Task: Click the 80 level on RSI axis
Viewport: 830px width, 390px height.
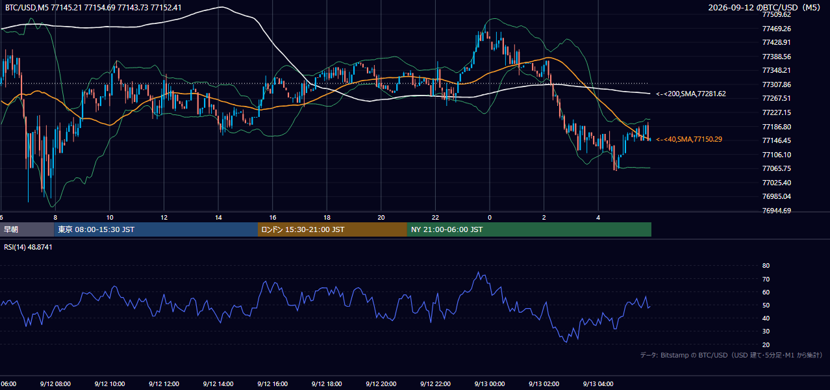Action: (x=766, y=266)
